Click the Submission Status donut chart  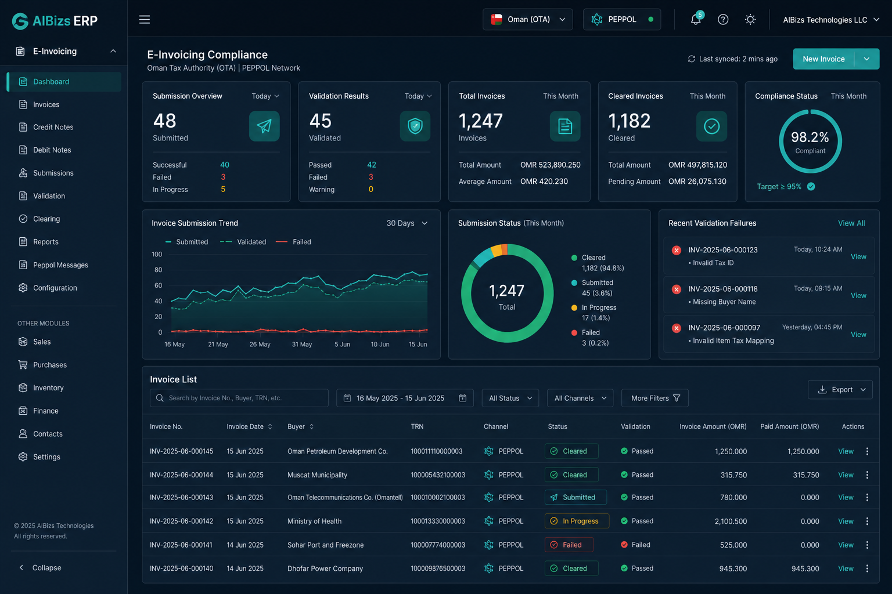(x=507, y=294)
